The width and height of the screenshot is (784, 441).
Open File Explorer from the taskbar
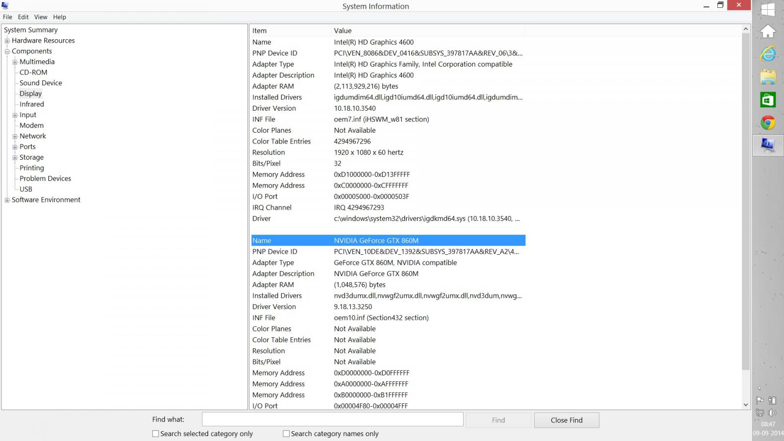768,77
